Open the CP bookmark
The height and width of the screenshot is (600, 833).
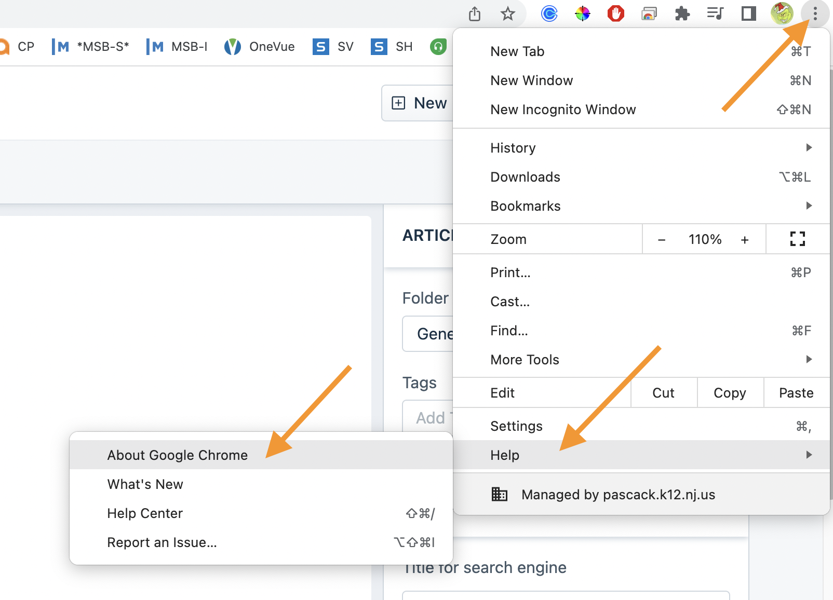pos(17,47)
